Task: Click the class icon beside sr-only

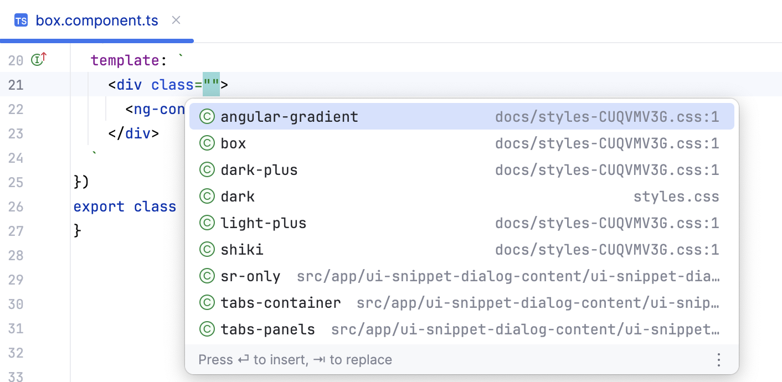Action: tap(205, 275)
